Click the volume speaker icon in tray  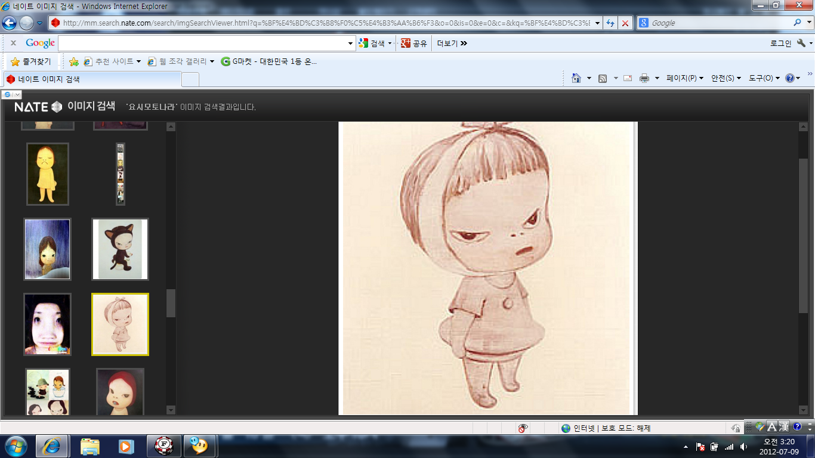coord(743,447)
